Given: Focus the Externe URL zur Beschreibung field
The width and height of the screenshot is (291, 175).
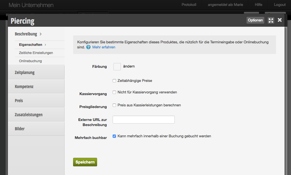Looking at the screenshot, I should click(x=143, y=120).
